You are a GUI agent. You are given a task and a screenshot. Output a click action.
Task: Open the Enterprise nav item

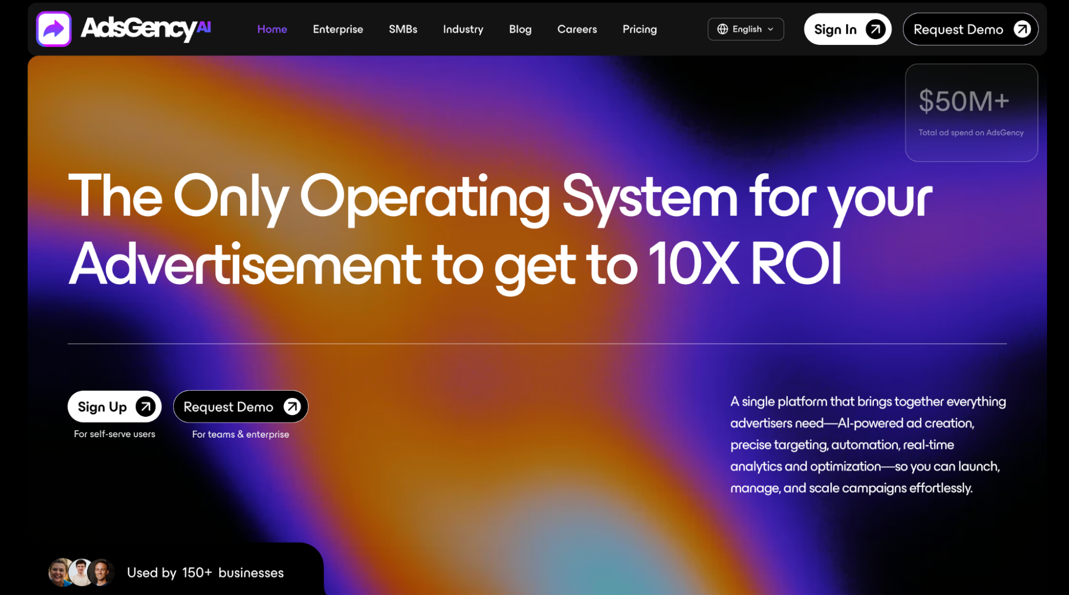(x=338, y=29)
